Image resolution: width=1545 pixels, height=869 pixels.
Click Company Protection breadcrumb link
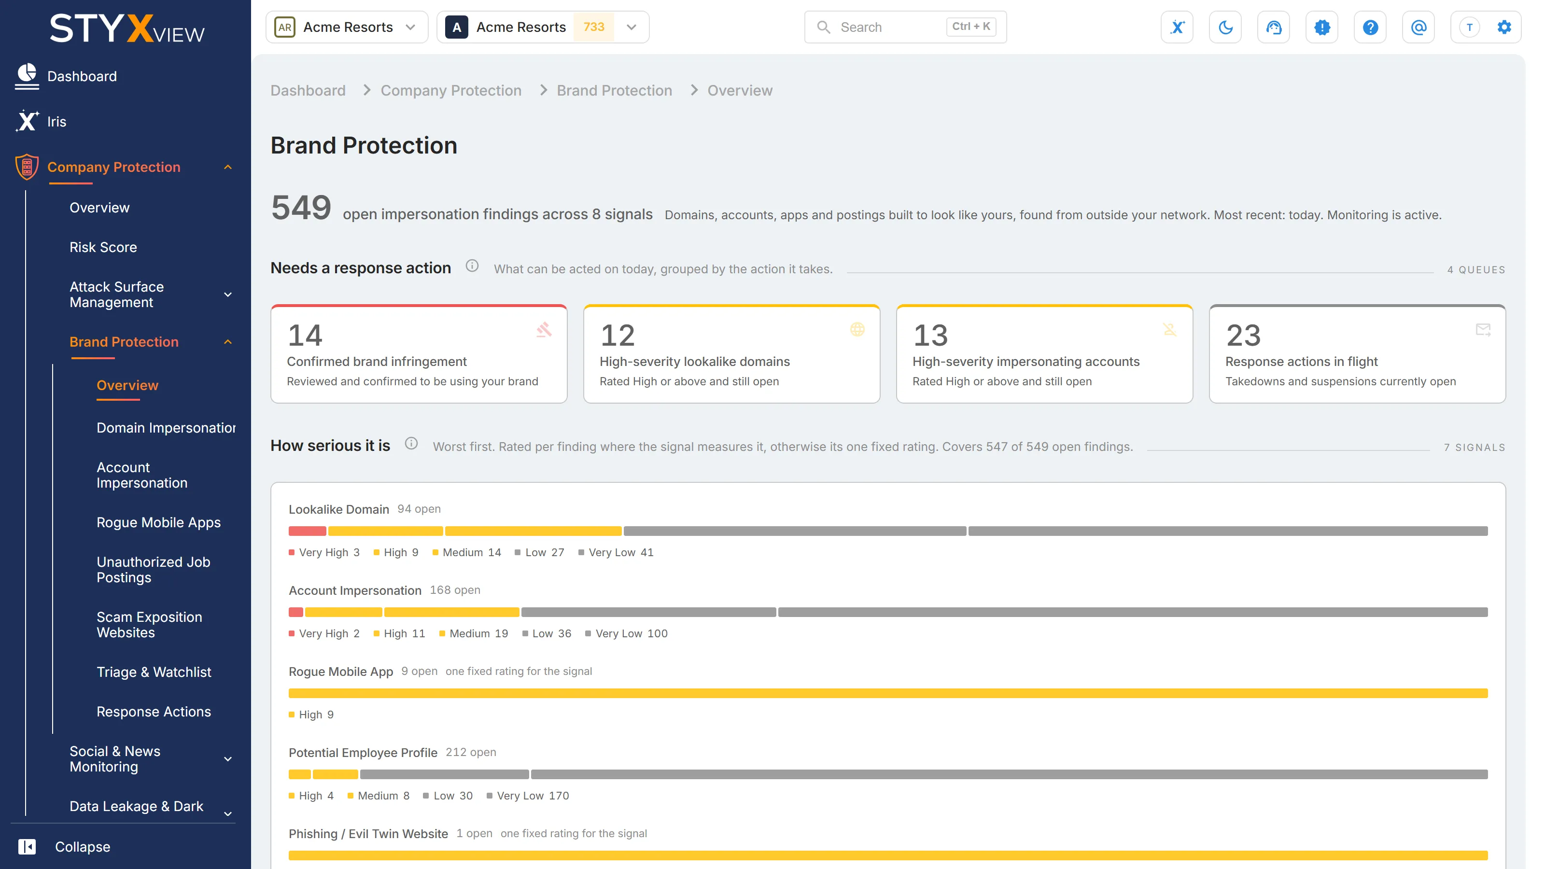[451, 90]
